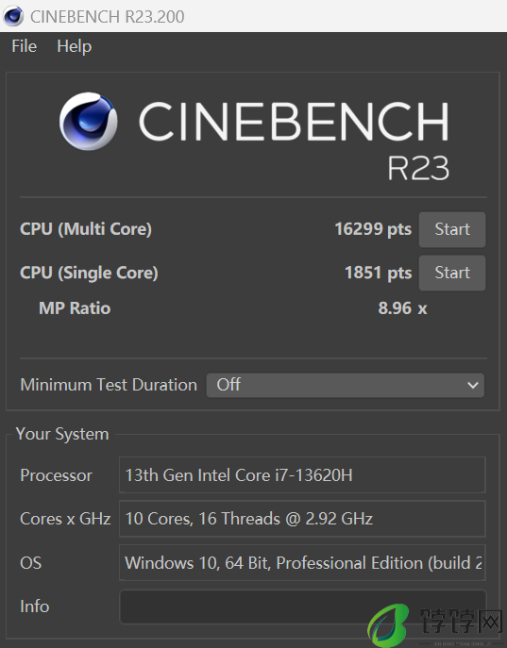Click the large Cinebench sphere logo
Screen dimensions: 507x648
(88, 121)
